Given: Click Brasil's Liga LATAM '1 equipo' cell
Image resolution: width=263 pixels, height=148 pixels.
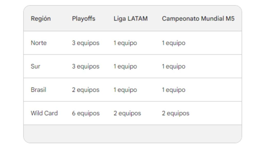Looking at the screenshot, I should click(x=125, y=90).
